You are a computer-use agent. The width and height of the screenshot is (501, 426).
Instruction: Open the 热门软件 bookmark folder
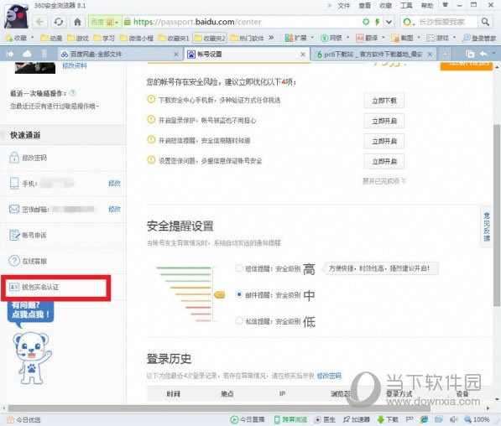[247, 38]
